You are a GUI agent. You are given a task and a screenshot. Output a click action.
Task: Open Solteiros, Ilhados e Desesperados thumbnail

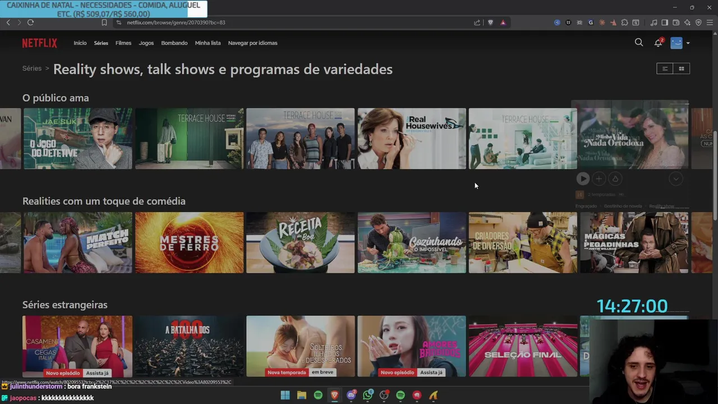[x=300, y=346]
